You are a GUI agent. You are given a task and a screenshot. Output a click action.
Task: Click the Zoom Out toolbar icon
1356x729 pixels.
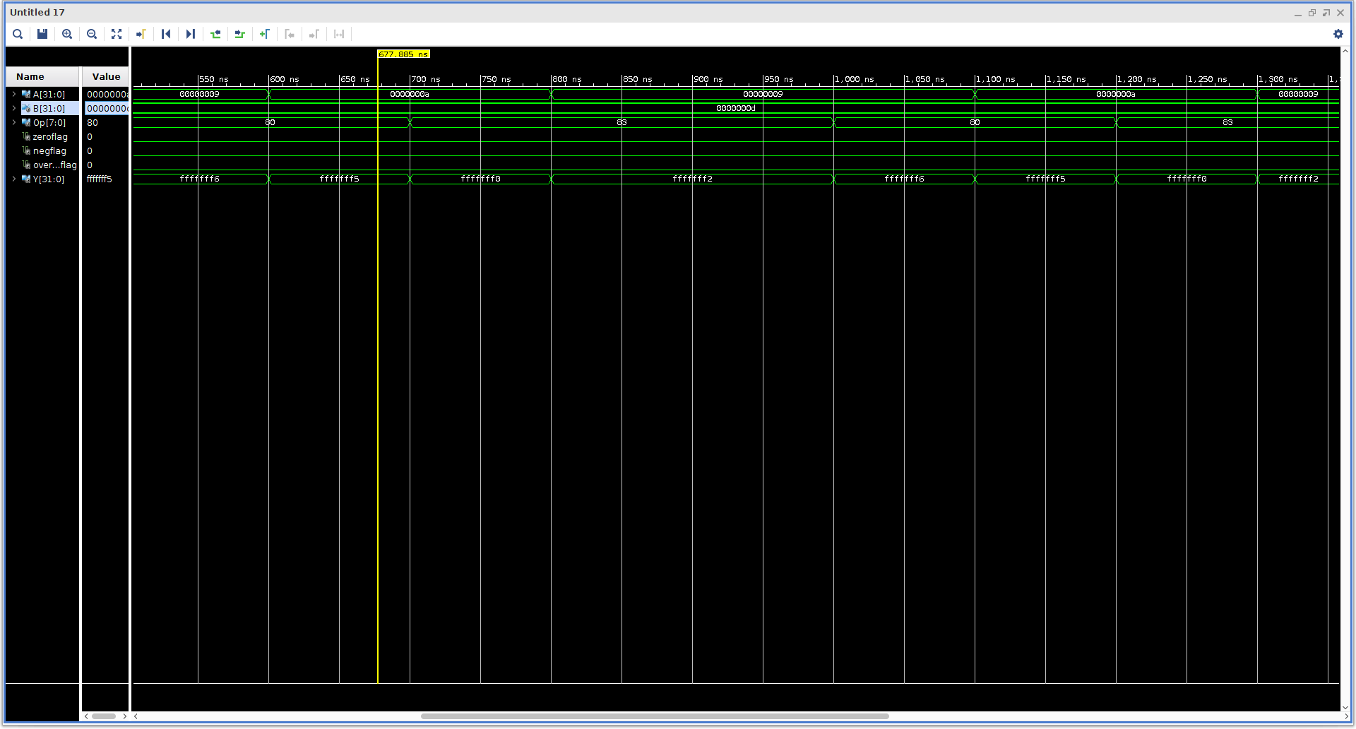point(92,34)
